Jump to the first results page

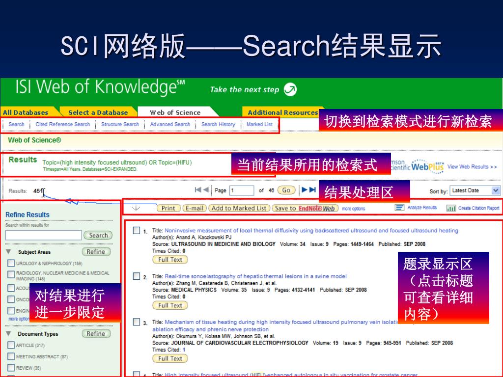(198, 190)
